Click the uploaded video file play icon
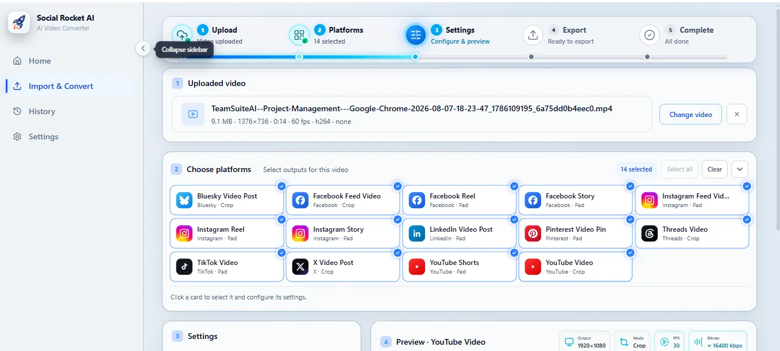 pyautogui.click(x=193, y=114)
